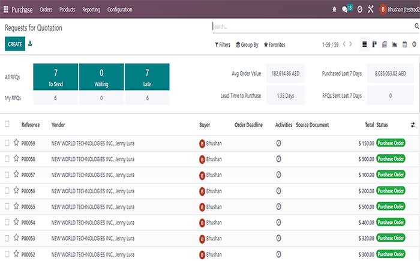This screenshot has width=420, height=261.
Task: Click the CREATE button
Action: pos(15,44)
